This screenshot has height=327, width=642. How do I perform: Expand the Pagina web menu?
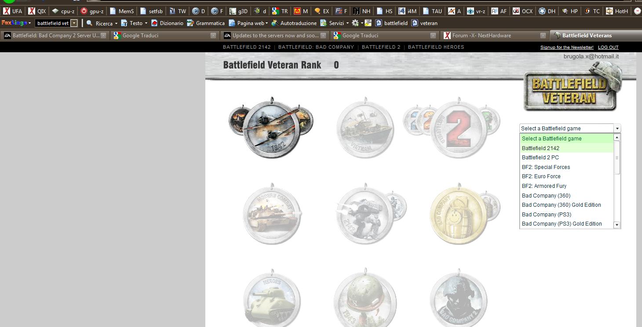coord(248,23)
